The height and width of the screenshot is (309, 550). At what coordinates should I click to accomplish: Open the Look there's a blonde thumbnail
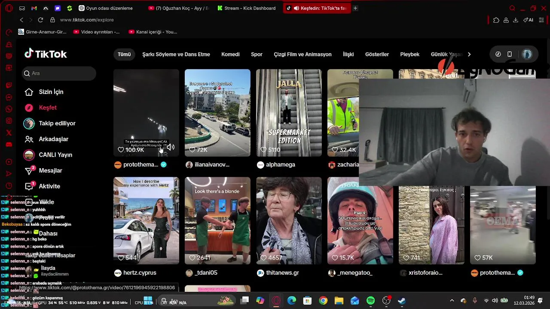click(x=217, y=221)
